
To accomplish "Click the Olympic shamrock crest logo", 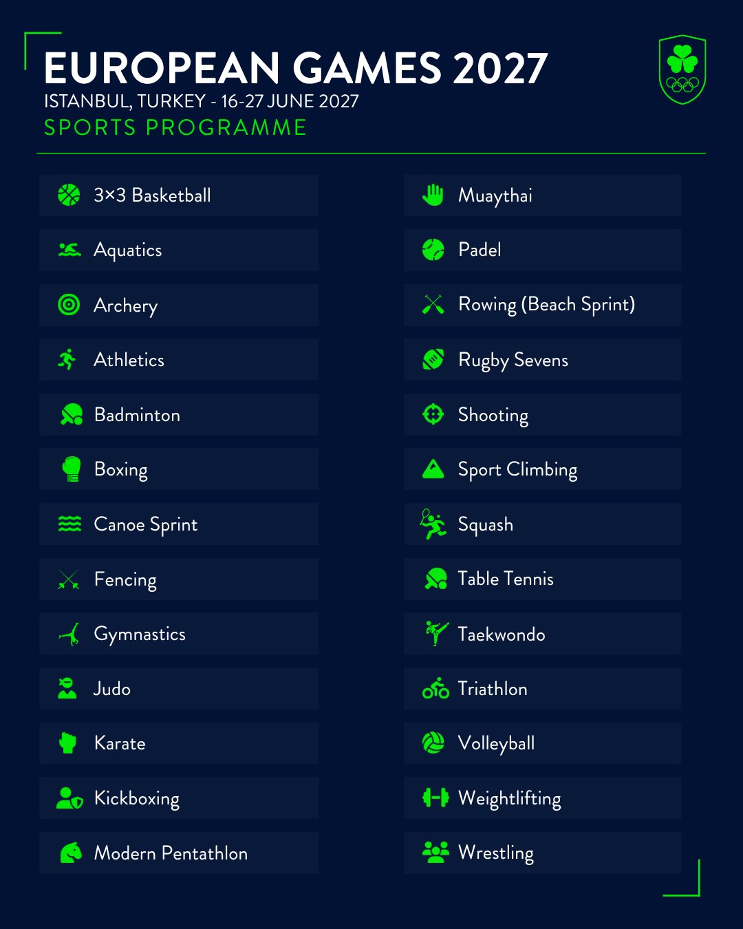I will tap(682, 70).
